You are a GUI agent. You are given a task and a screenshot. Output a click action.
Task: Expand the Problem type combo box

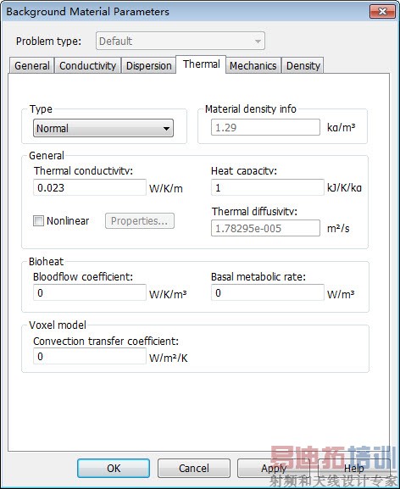(181, 41)
